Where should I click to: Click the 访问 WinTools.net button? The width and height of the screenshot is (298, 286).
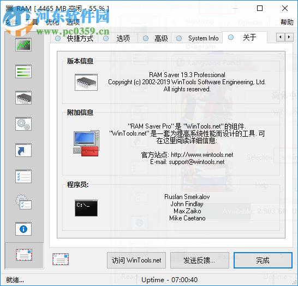pyautogui.click(x=136, y=260)
